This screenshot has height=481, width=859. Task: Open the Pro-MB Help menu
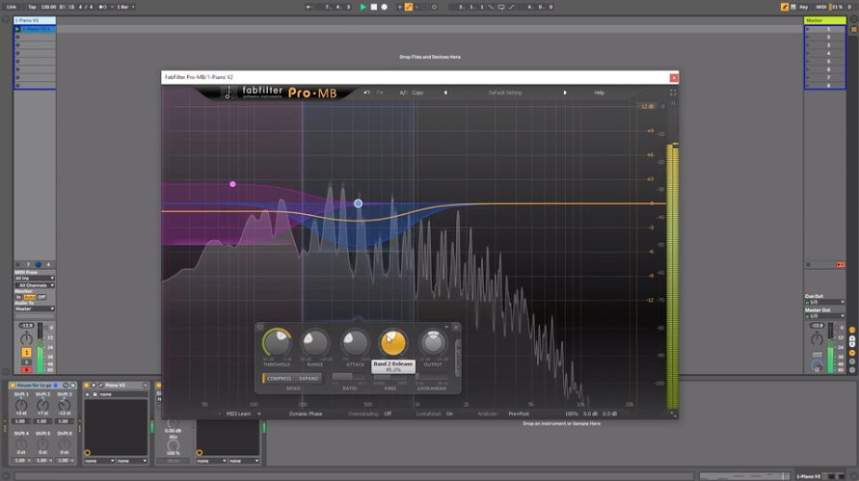coord(600,93)
